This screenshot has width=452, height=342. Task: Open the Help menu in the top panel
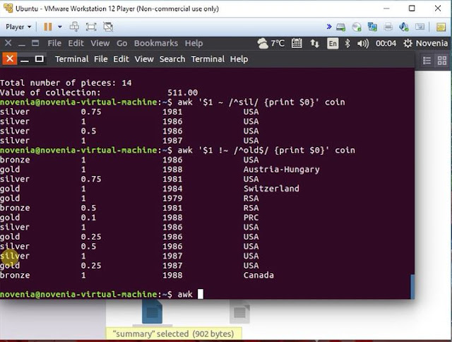pos(194,43)
